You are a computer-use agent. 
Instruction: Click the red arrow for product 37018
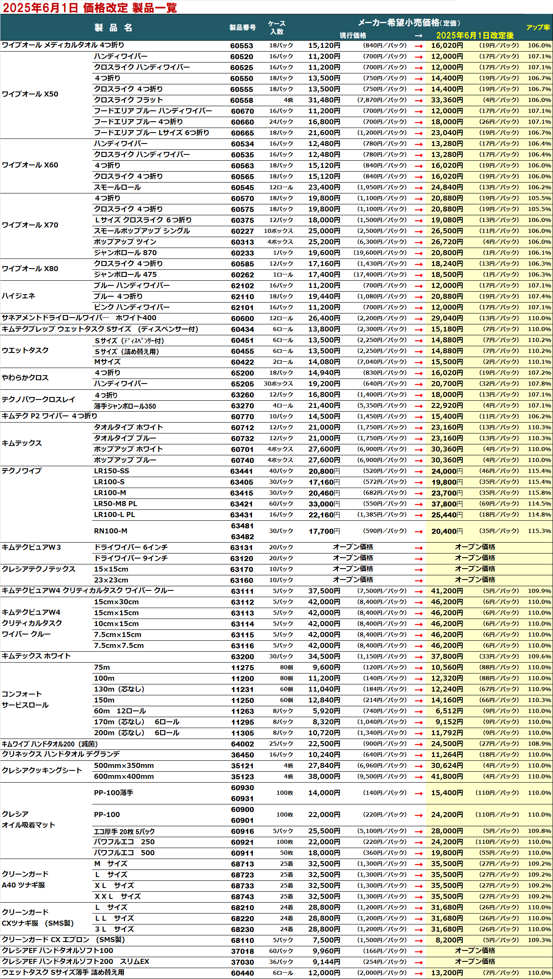(418, 952)
